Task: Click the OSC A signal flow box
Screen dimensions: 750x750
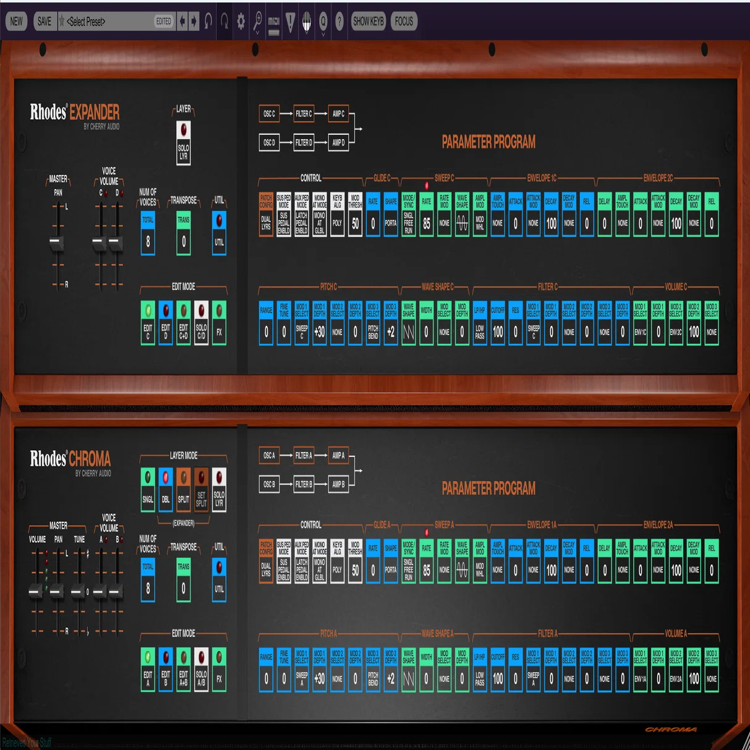Action: 269,456
